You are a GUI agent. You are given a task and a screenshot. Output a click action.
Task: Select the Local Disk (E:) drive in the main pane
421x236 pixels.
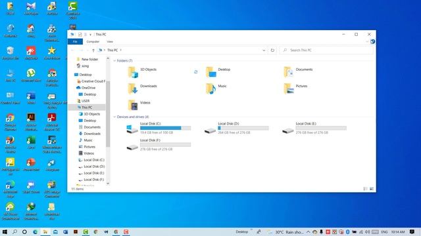314,128
